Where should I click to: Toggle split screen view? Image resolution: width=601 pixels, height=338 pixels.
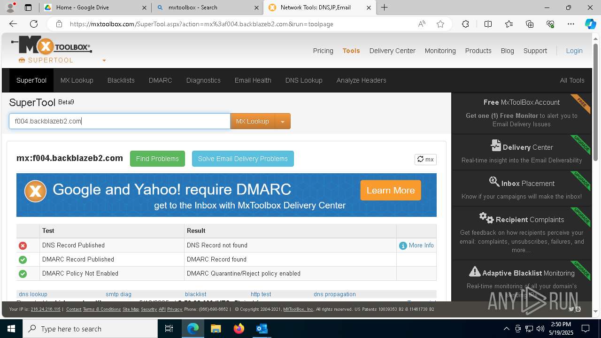(488, 24)
